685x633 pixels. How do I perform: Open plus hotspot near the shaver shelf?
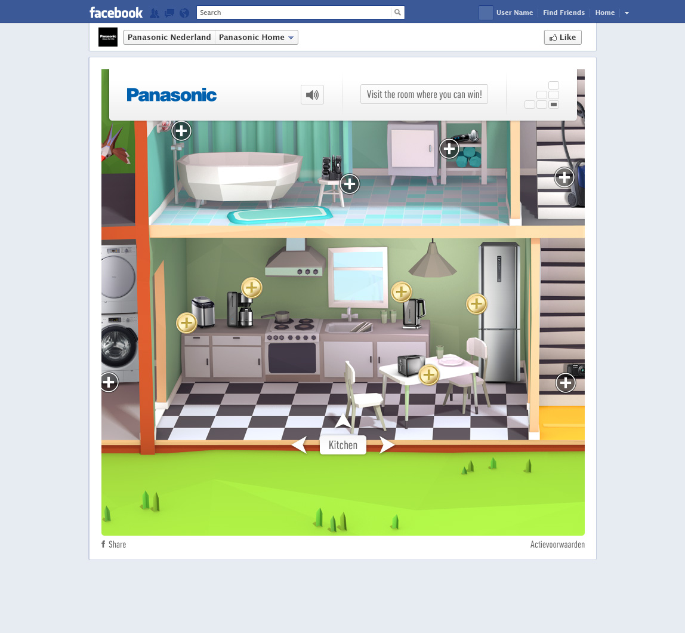[x=449, y=149]
